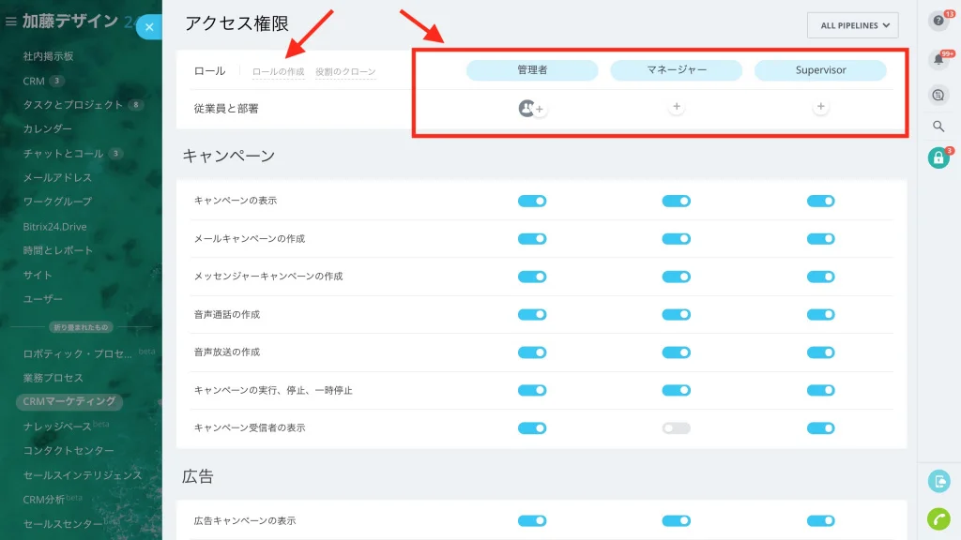Open ユーザー in the sidebar

tap(43, 299)
